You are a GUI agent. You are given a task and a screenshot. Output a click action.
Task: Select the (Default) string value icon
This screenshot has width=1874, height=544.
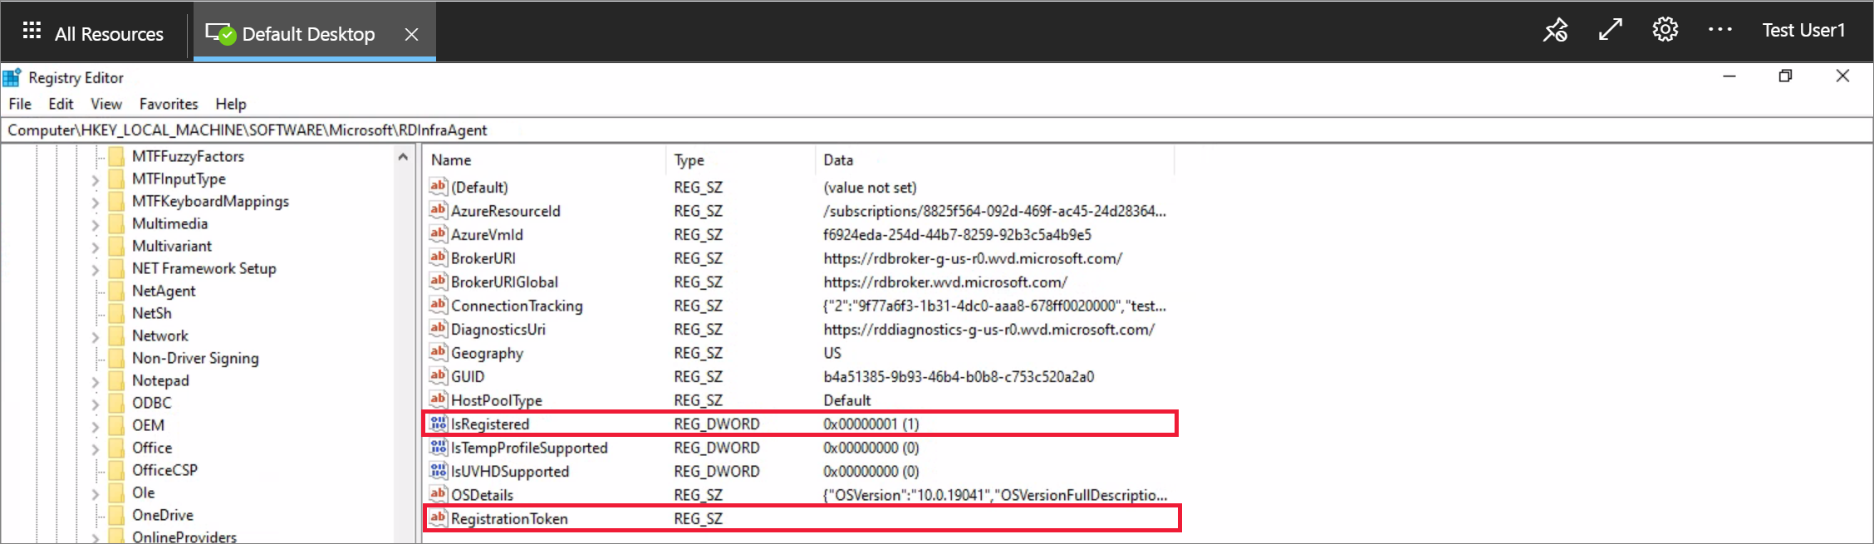tap(438, 187)
